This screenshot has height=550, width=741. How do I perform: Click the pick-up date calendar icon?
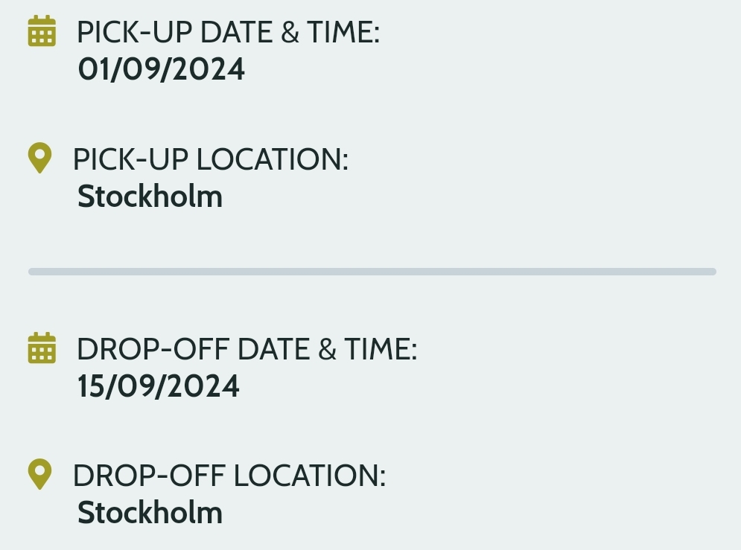pos(42,31)
